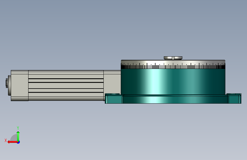247x160 pixels.
Task: Select the graduated scale ring on the stage
Action: (173, 64)
